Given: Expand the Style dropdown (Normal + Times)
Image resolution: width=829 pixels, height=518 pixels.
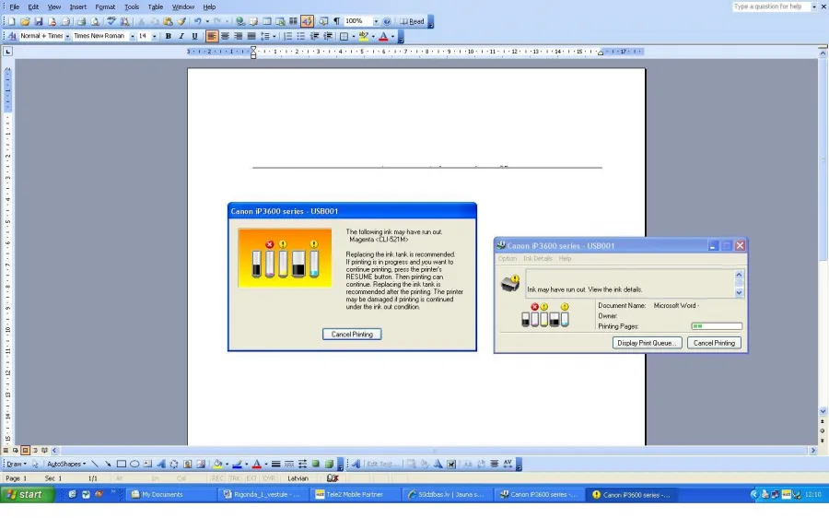Looking at the screenshot, I should click(x=67, y=37).
